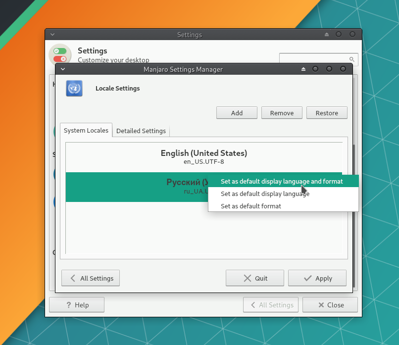Screen dimensions: 399x345
Task: Apply the locale changes
Action: [317, 278]
